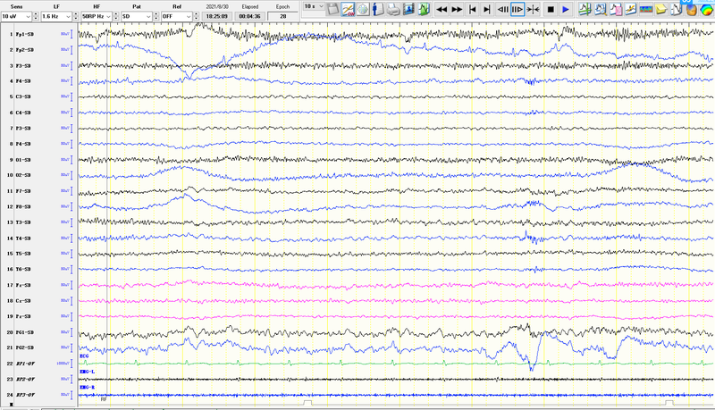Click the fast forward double-arrow icon
This screenshot has height=410, width=715.
(x=458, y=9)
